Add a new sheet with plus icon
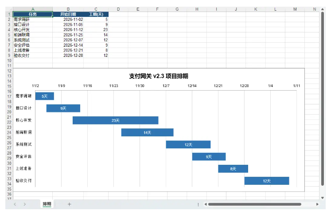Image resolution: width=327 pixels, height=211 pixels. [x=70, y=204]
